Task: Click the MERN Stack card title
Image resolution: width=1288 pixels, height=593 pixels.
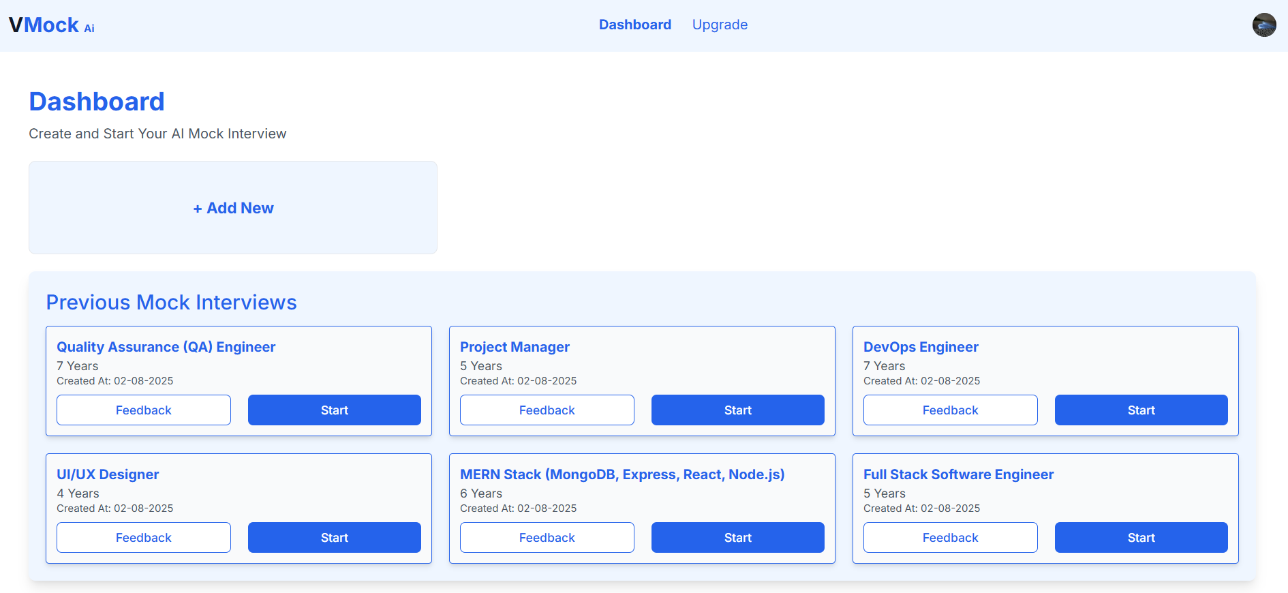Action: point(622,474)
